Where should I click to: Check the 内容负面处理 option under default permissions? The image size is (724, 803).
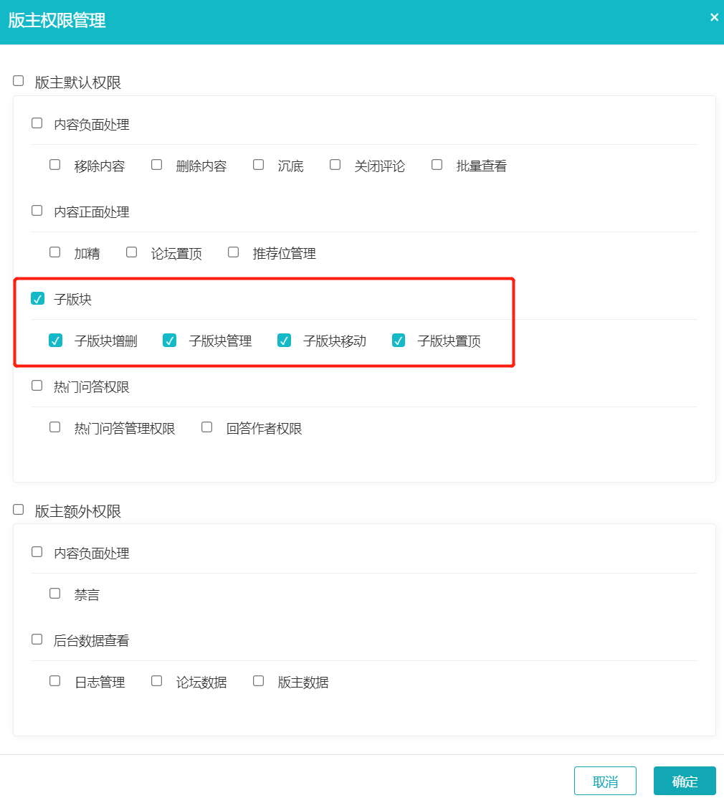point(37,123)
